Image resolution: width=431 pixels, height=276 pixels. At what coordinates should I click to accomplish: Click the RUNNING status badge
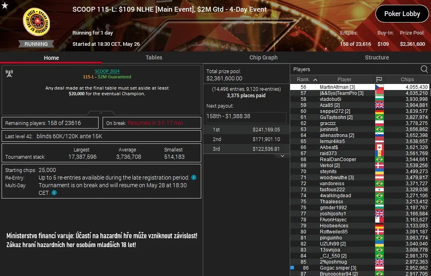[36, 44]
